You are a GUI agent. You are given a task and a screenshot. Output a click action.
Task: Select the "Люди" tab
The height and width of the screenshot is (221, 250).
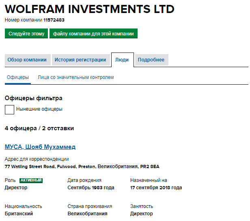pyautogui.click(x=122, y=60)
